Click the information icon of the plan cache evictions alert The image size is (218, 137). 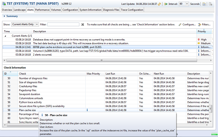coord(199,47)
